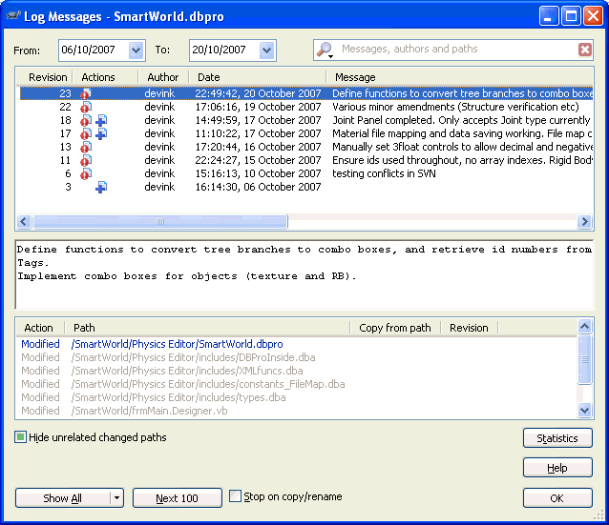The image size is (609, 525).
Task: Click the modified action icon for revision 13
Action: pyautogui.click(x=87, y=148)
